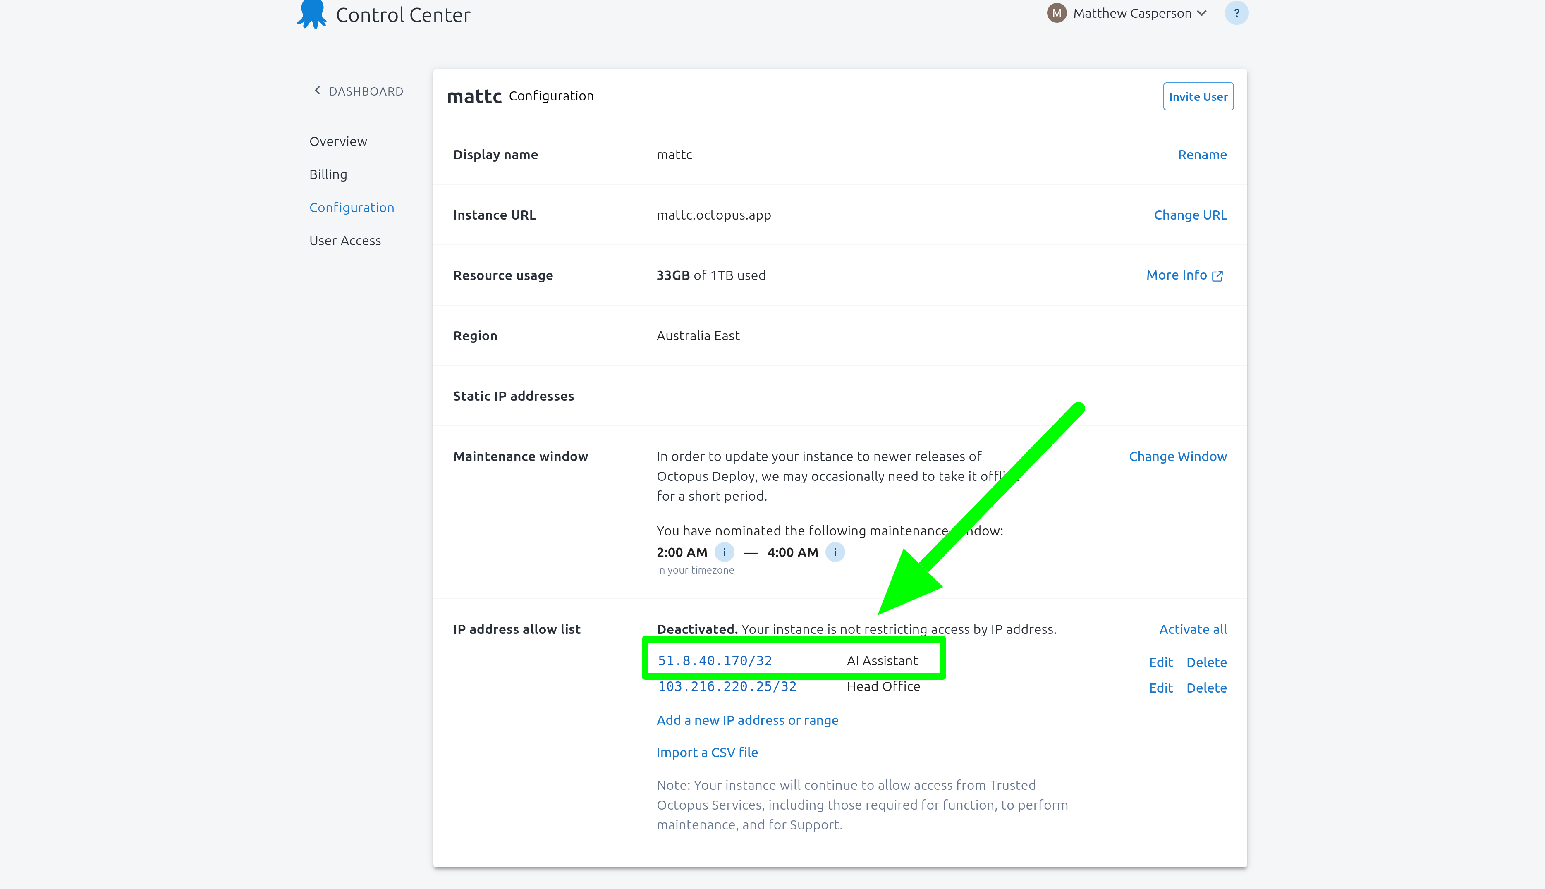Click the Octopus logo icon
The image size is (1545, 889).
pyautogui.click(x=311, y=13)
